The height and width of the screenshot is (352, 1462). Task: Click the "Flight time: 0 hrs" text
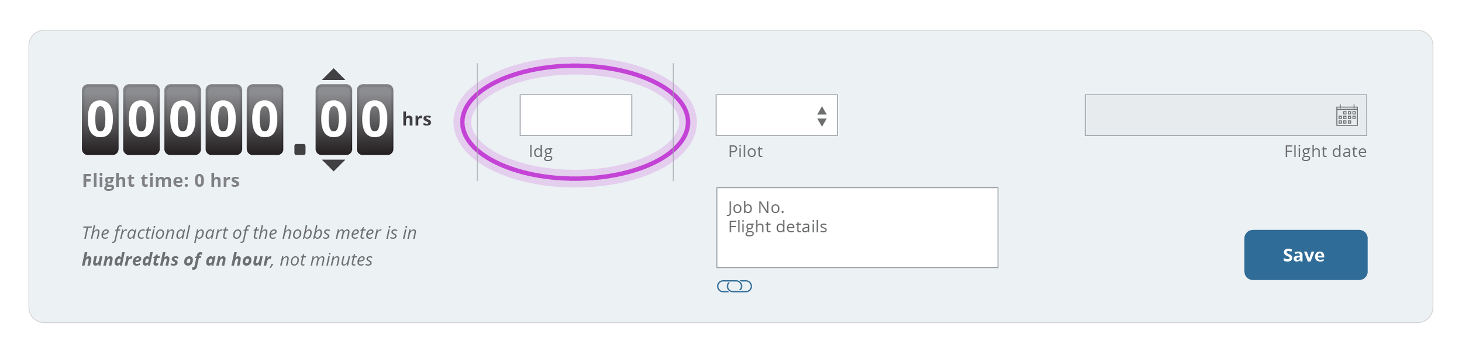(161, 180)
